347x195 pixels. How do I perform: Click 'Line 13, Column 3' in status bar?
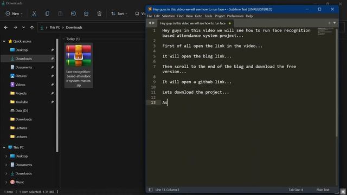[168, 190]
